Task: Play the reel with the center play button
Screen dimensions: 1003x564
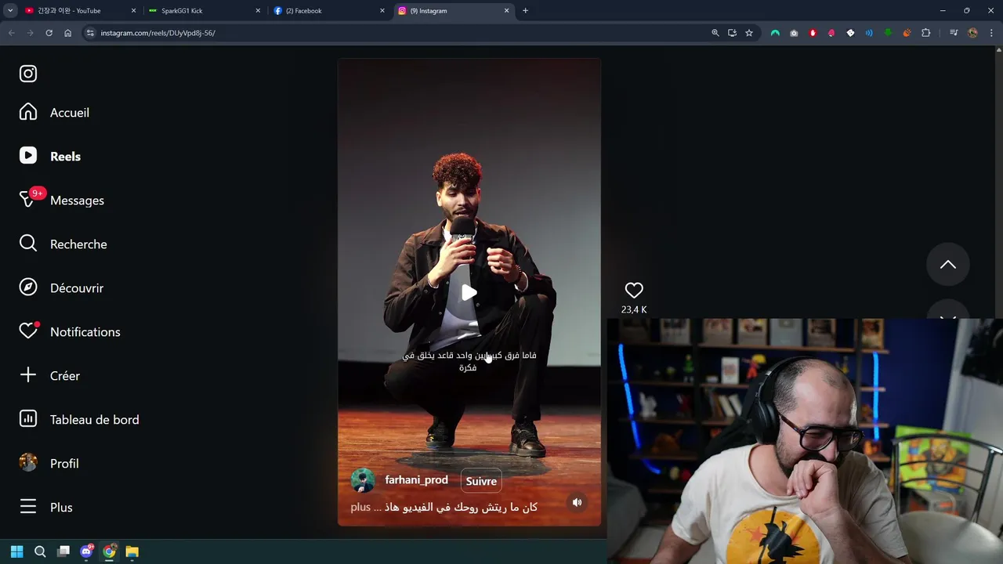Action: point(469,293)
